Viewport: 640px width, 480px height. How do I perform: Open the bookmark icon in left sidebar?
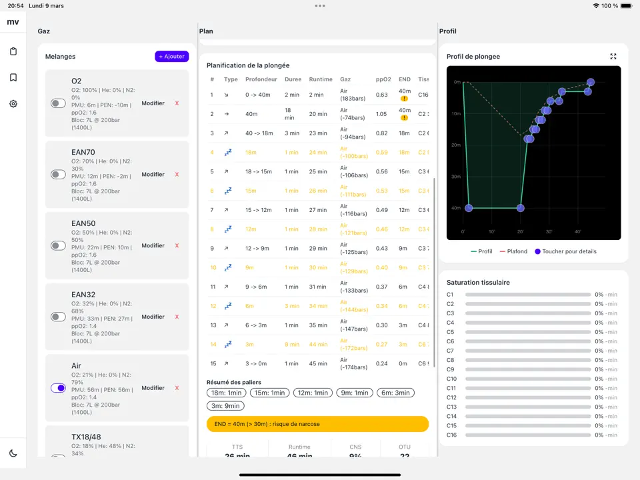[13, 77]
